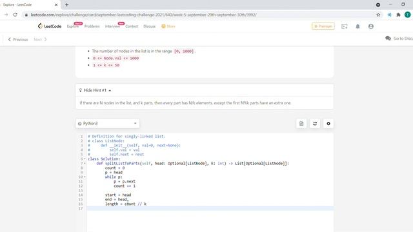
Task: Click the recording indicator icon in title bar
Action: click(378, 5)
